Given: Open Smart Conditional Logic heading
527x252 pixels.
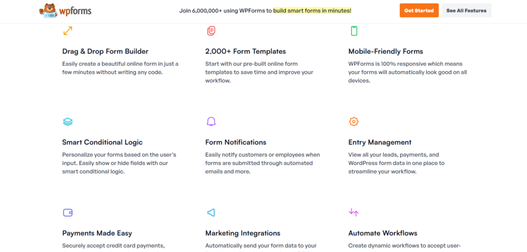Looking at the screenshot, I should point(102,142).
